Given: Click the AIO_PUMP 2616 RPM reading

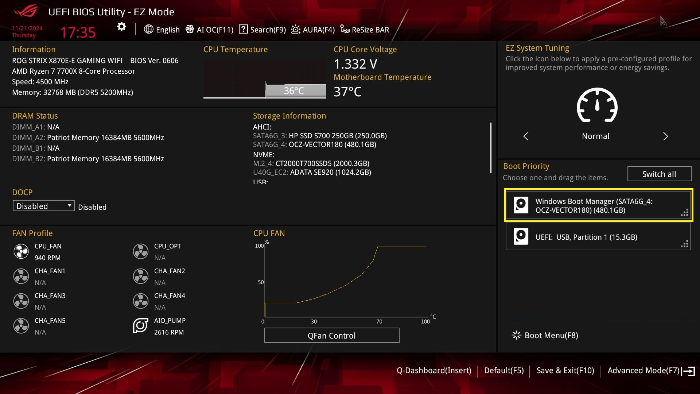Looking at the screenshot, I should click(x=169, y=332).
